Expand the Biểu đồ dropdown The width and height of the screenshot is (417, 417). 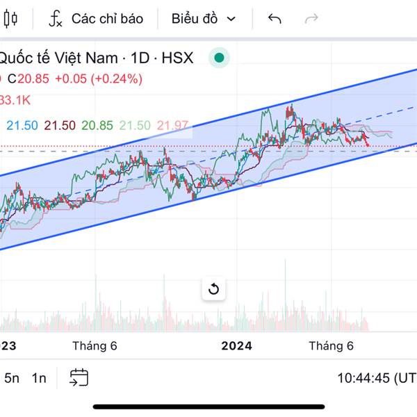(204, 19)
